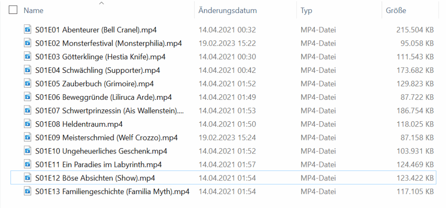This screenshot has width=446, height=208.
Task: Click the file icon of S01E02 Monsterfestival
Action: tap(27, 43)
